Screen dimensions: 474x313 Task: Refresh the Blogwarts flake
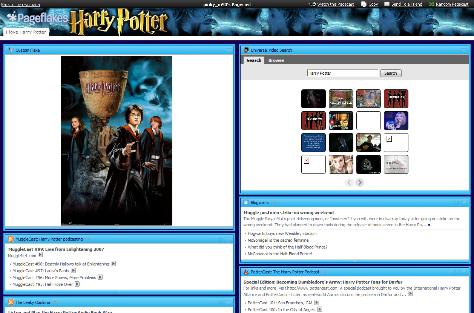pyautogui.click(x=457, y=203)
